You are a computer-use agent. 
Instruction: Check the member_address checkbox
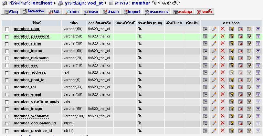point(7,73)
